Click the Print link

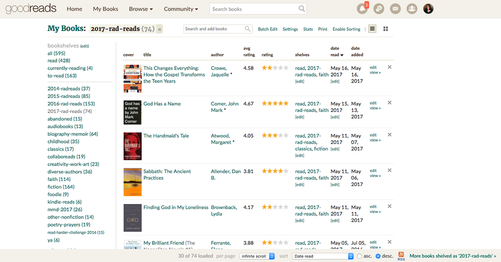323,29
